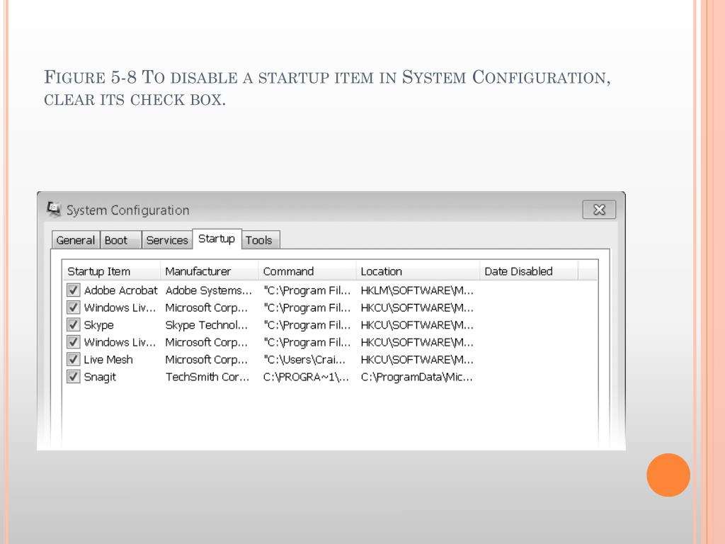Click Live Mesh's Microsoft Corp... cell
This screenshot has height=544, width=725.
click(206, 359)
